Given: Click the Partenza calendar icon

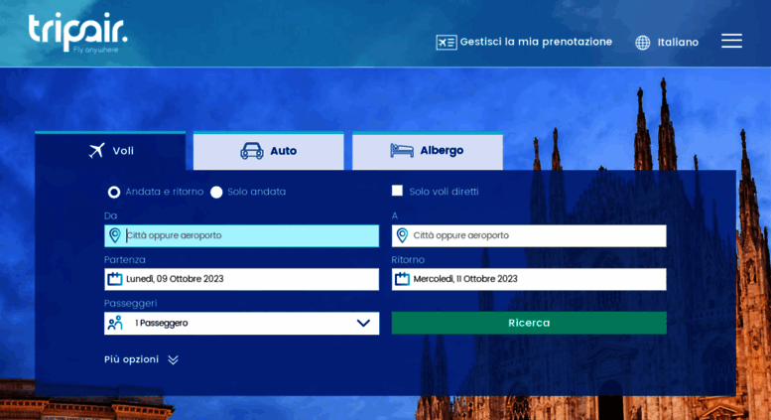Looking at the screenshot, I should click(x=115, y=279).
